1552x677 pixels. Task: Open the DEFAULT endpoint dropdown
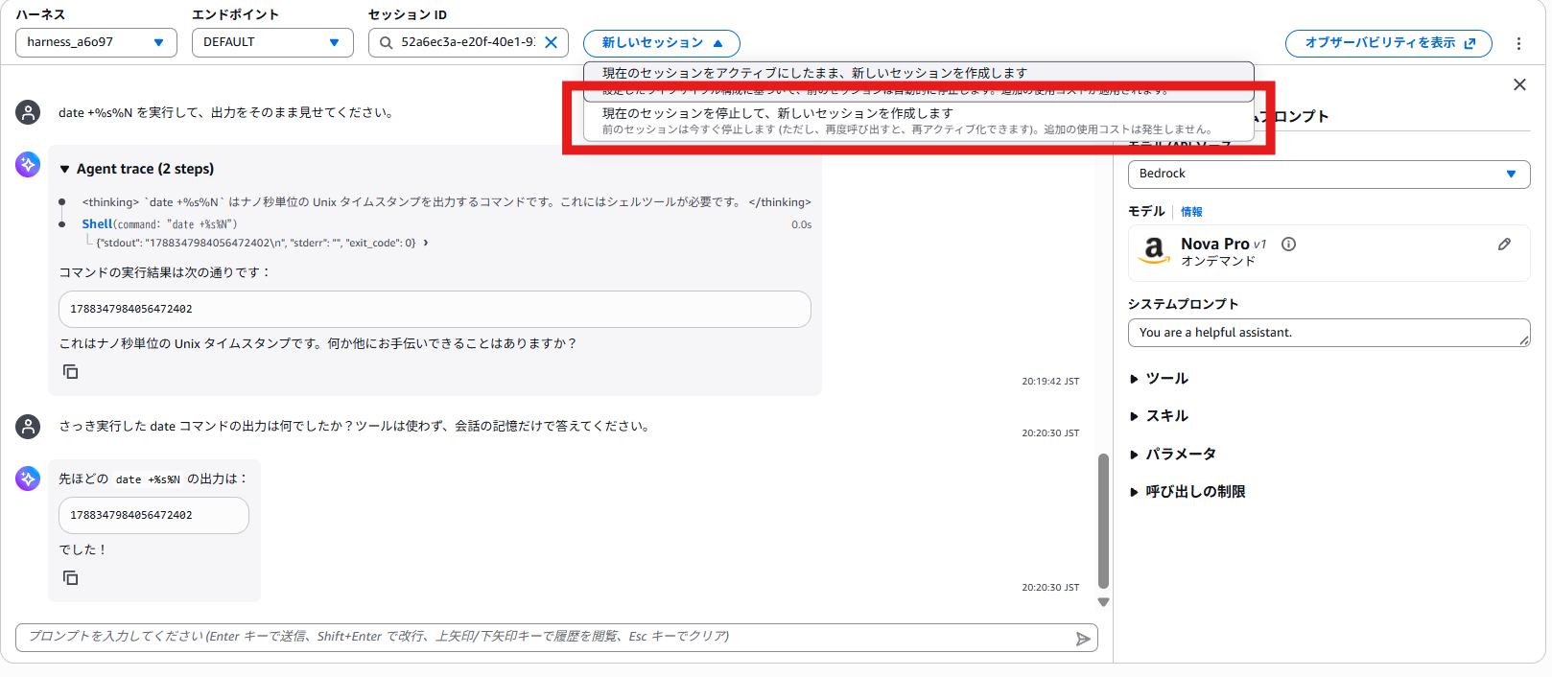pos(272,42)
